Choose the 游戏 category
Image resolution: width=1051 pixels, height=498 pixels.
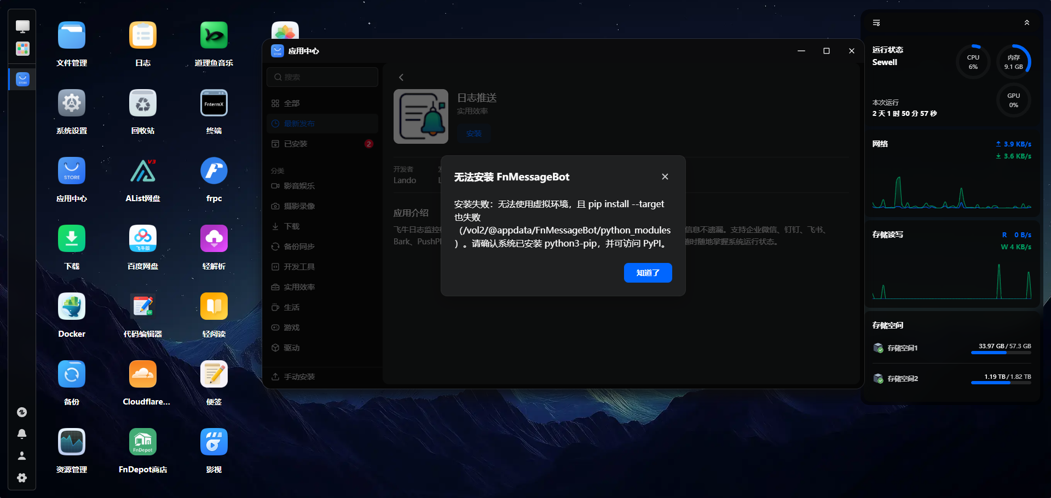click(x=322, y=327)
